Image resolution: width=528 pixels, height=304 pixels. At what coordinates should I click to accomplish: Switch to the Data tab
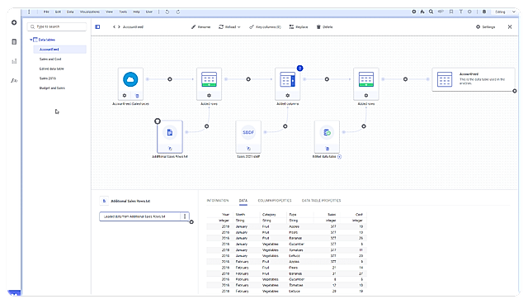tap(243, 201)
